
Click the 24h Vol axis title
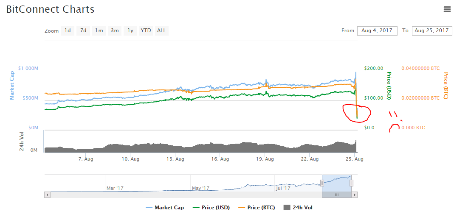pos(22,141)
